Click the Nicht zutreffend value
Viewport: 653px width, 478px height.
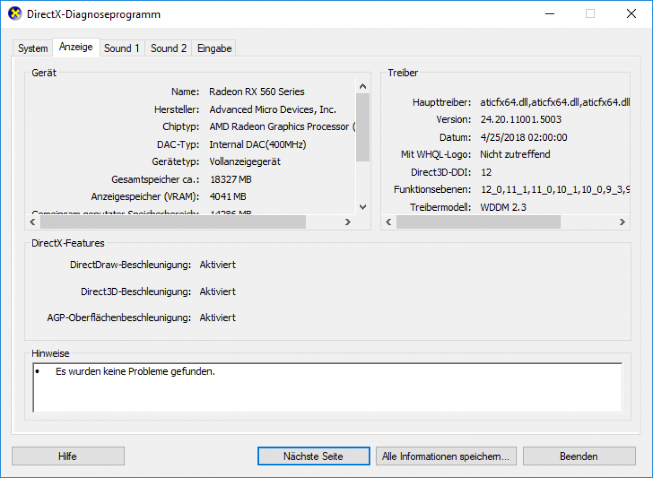[515, 154]
